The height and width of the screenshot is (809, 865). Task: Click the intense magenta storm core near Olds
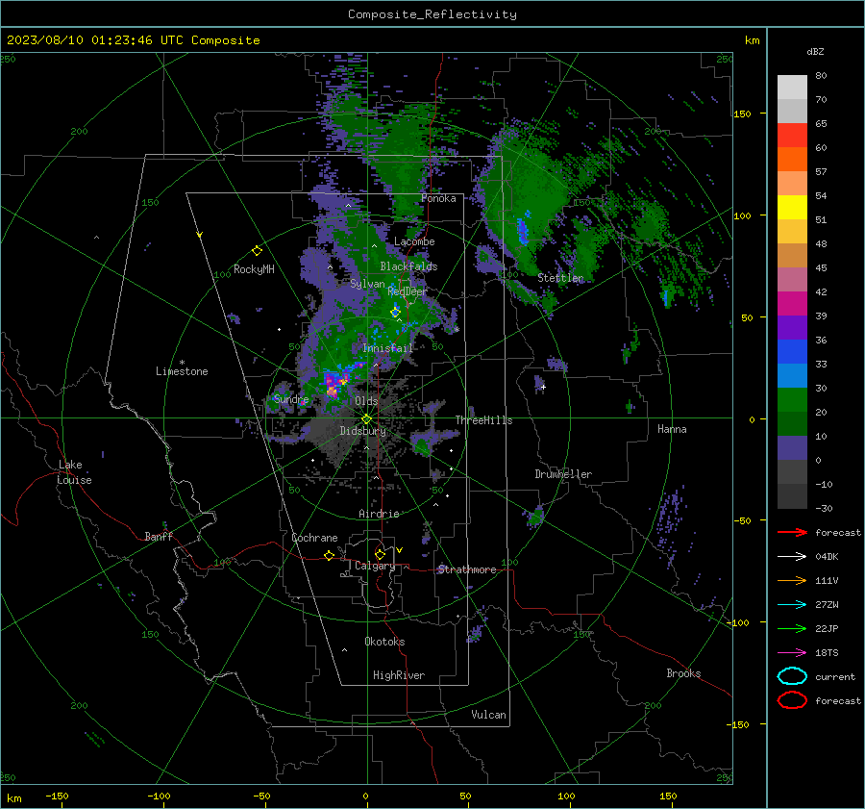coord(333,383)
